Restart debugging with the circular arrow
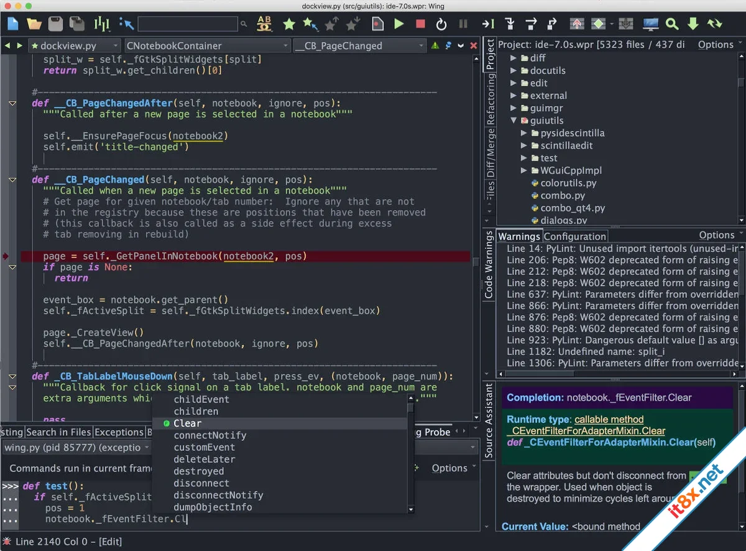 [x=441, y=24]
